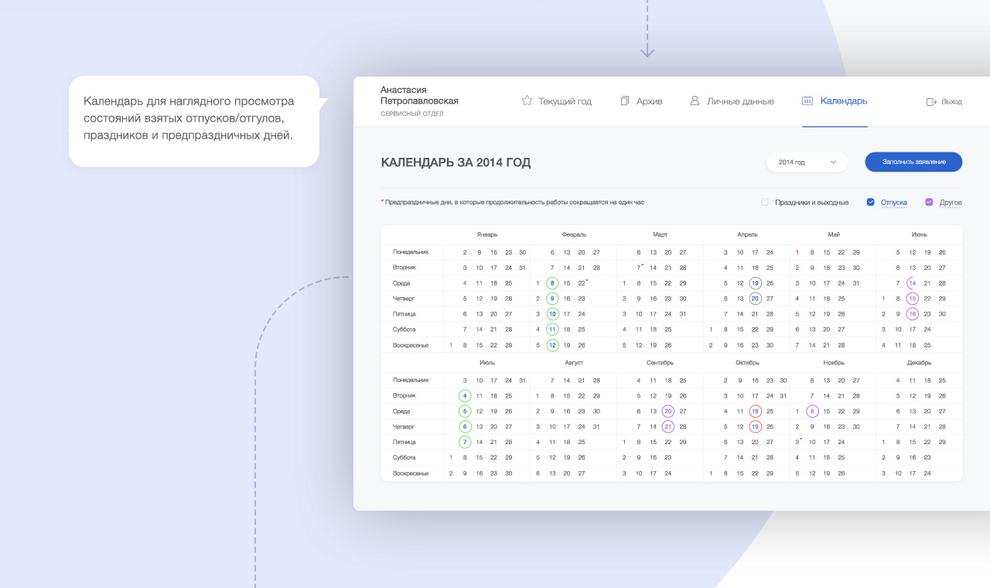The height and width of the screenshot is (588, 990).
Task: Enable the Праздники и выходные checkbox
Action: pos(765,202)
